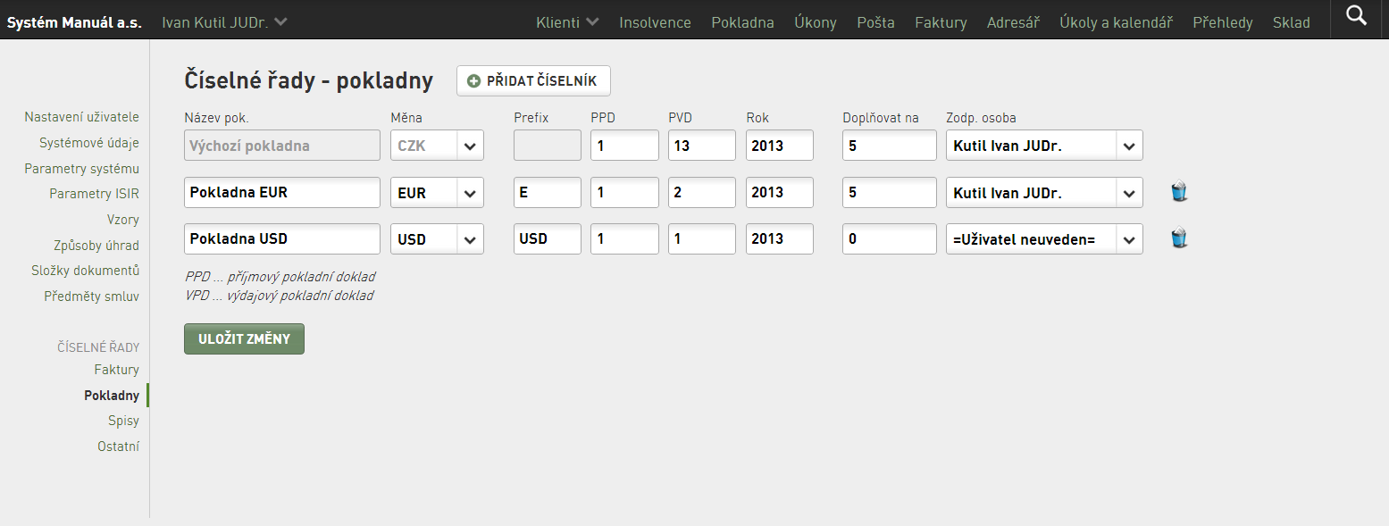The width and height of the screenshot is (1389, 526).
Task: Click the Pokladna EUR name field
Action: point(282,192)
